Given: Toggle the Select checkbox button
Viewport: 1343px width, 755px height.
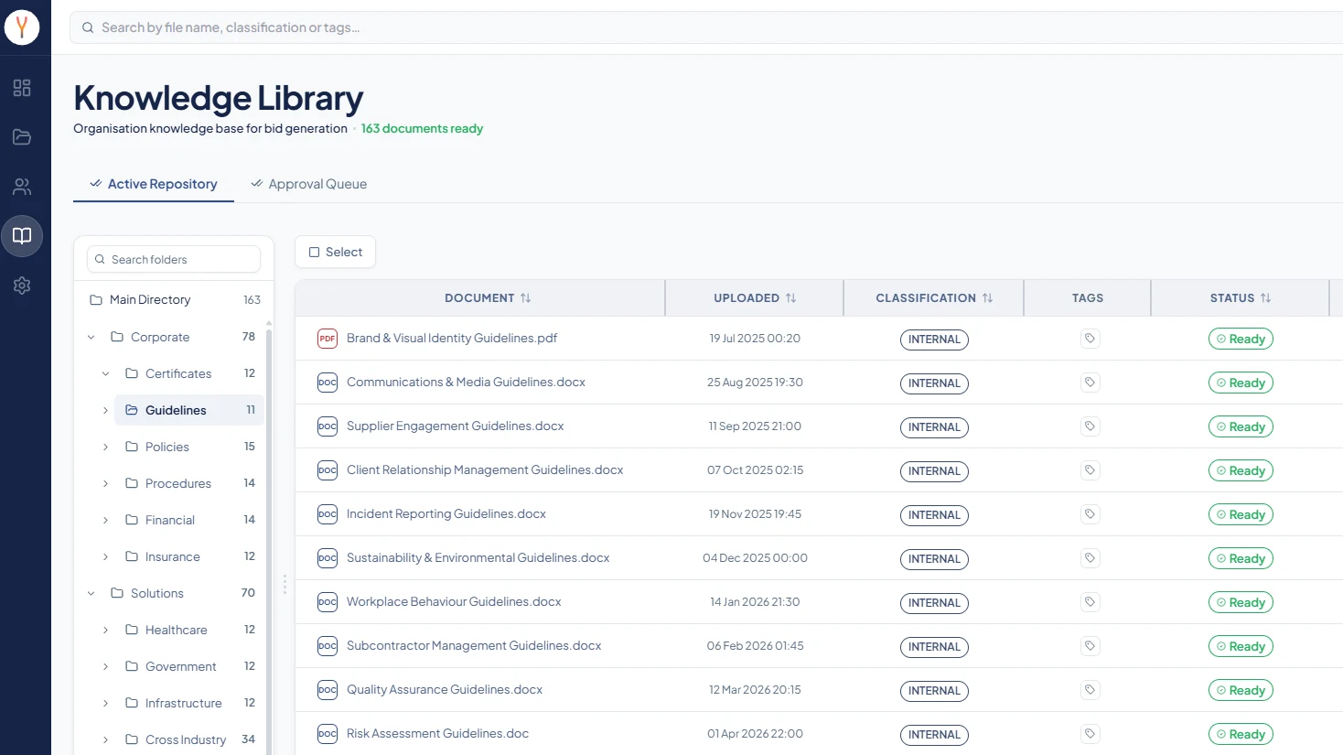Looking at the screenshot, I should click(335, 253).
